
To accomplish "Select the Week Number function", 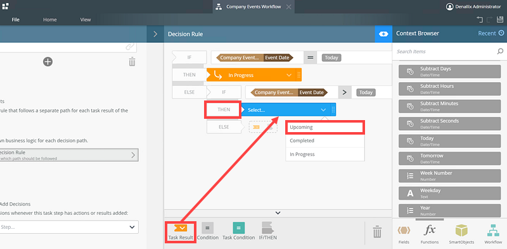I will [449, 176].
